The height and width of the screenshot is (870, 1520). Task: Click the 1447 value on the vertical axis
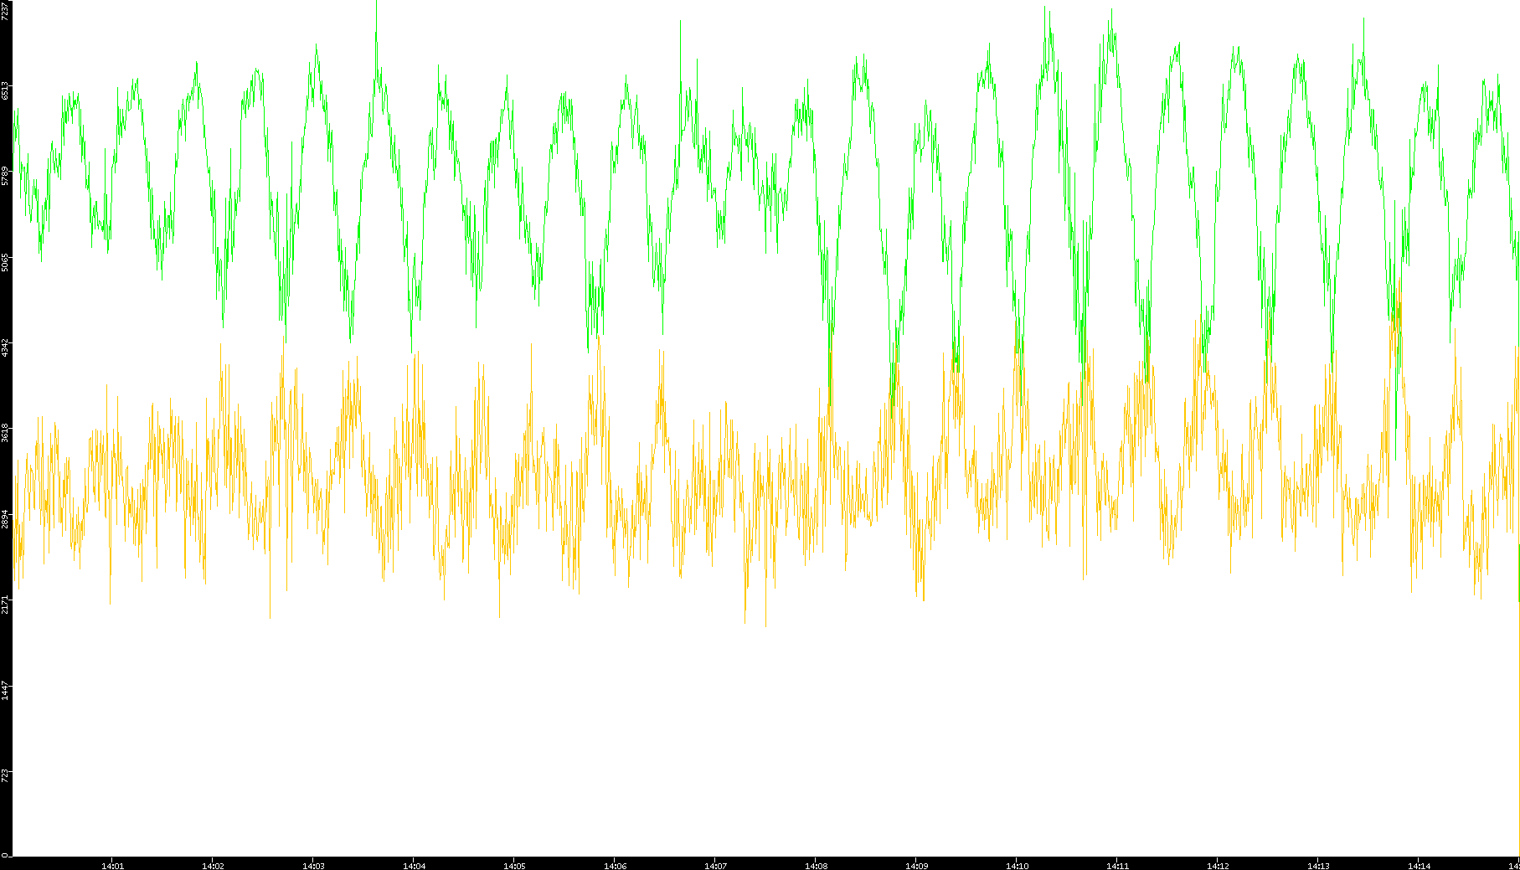[6, 690]
